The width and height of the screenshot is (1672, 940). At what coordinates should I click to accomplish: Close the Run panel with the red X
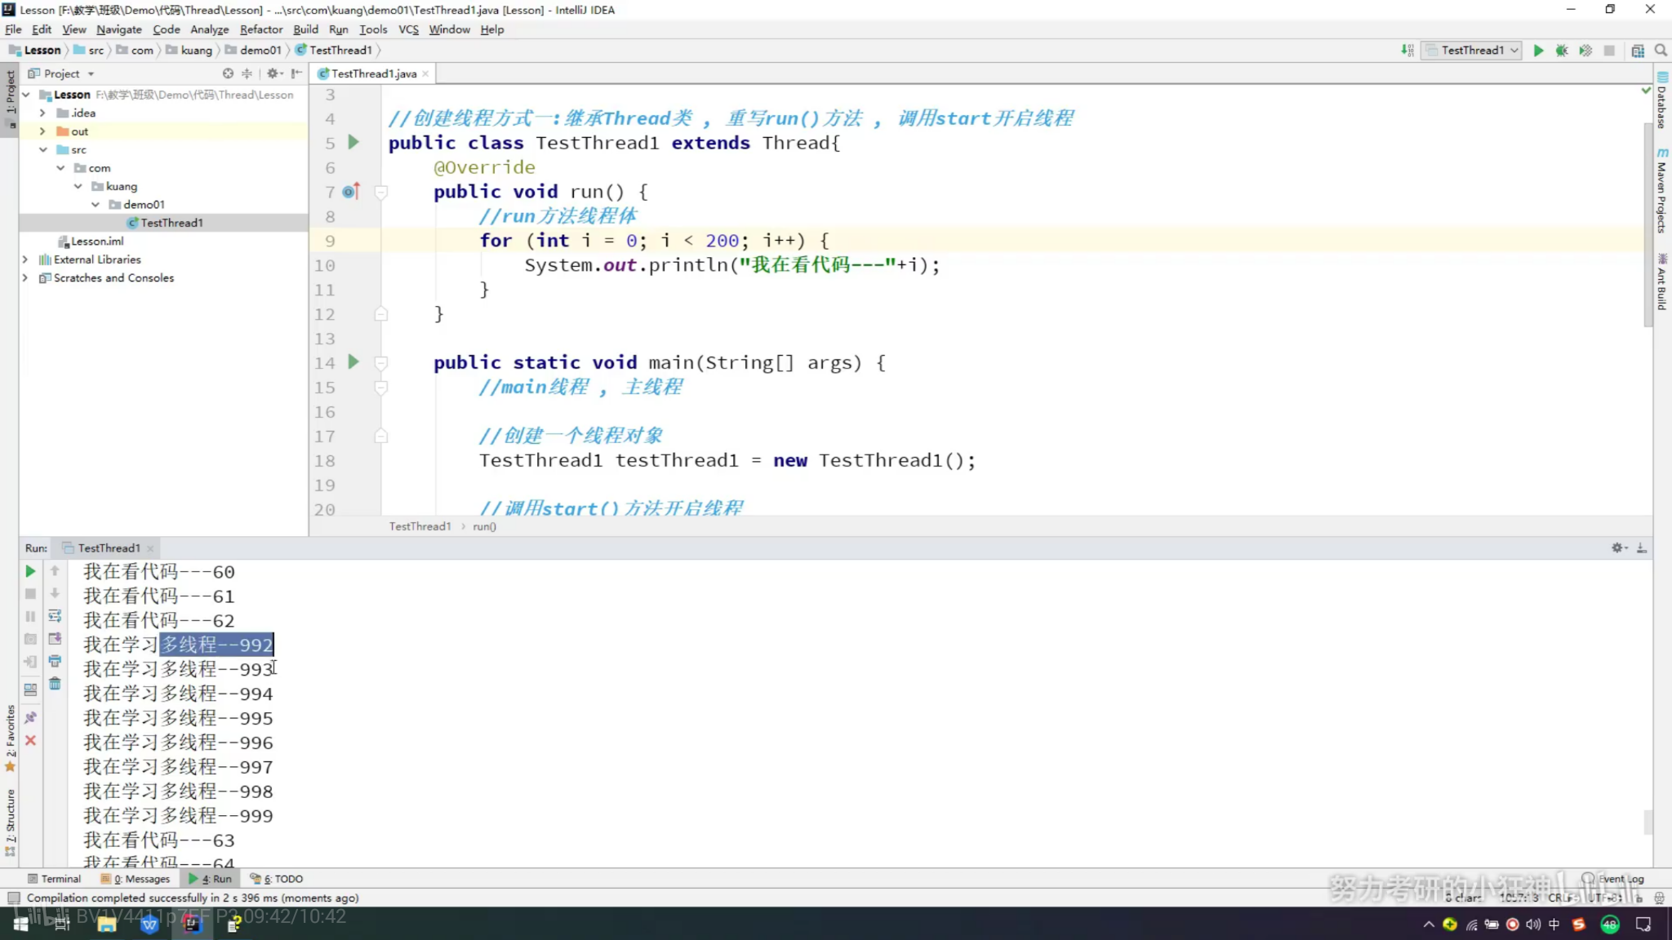(30, 740)
